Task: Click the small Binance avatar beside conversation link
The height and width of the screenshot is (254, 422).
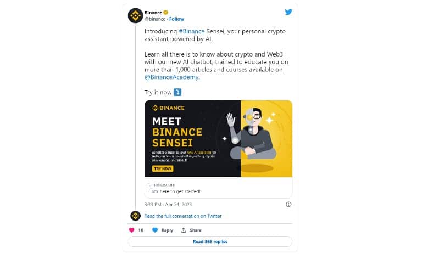Action: (x=135, y=216)
